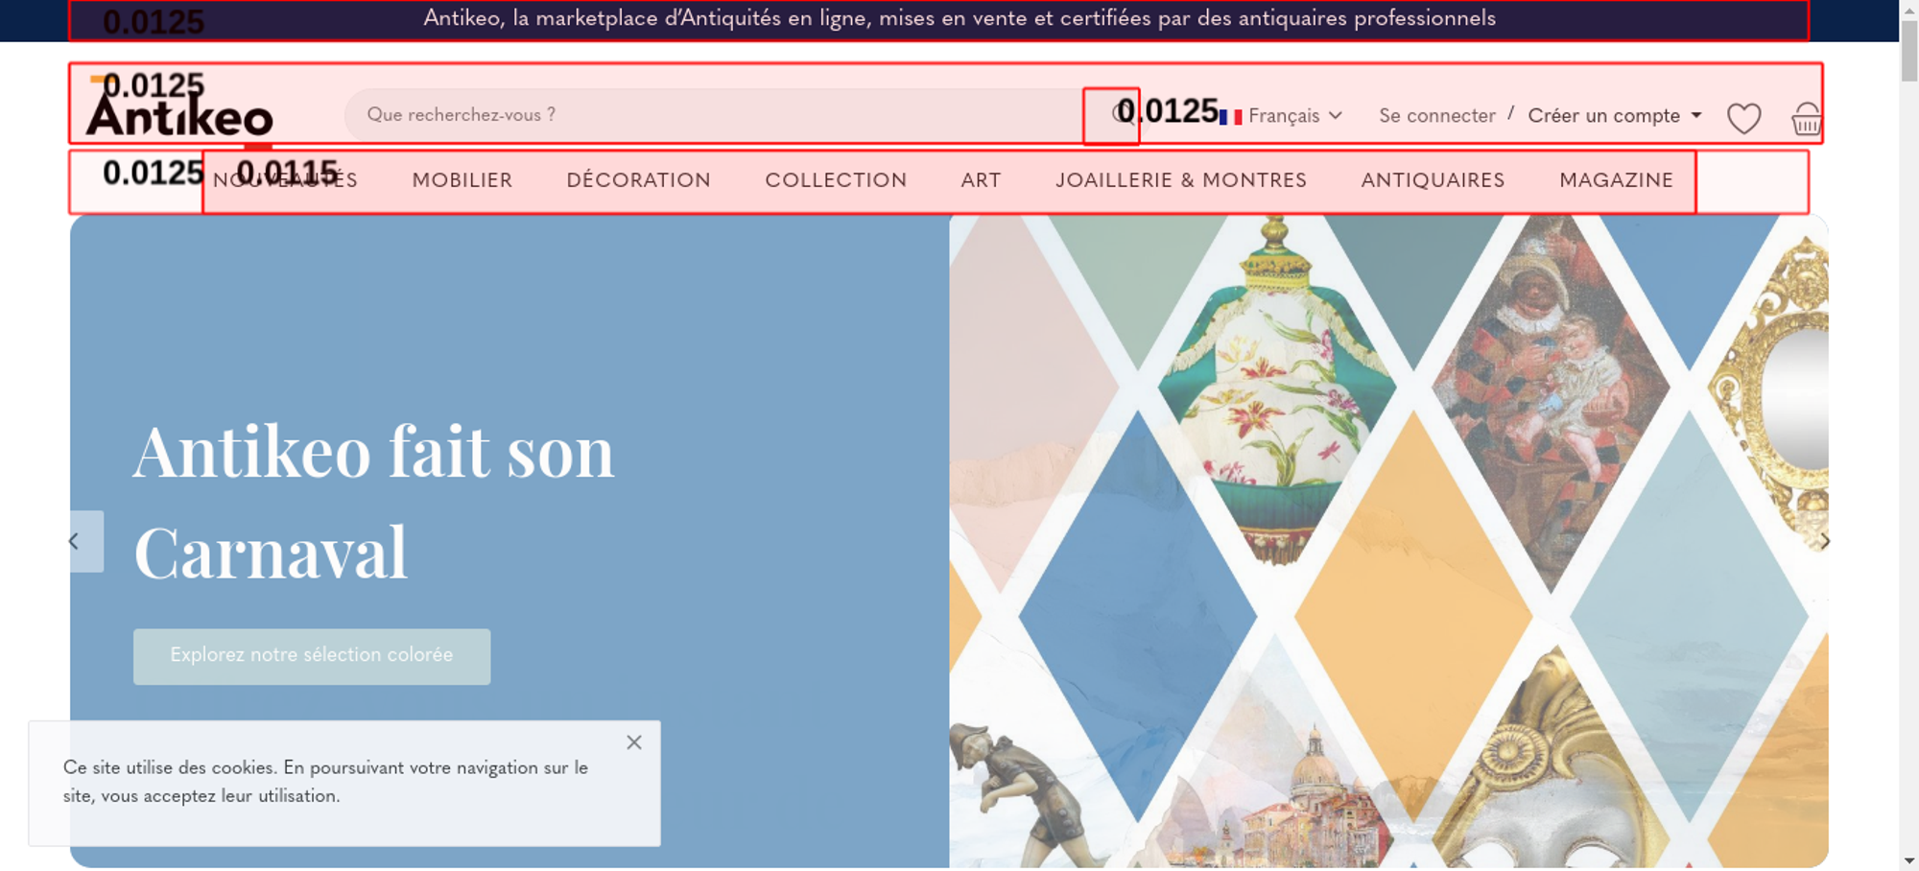The height and width of the screenshot is (871, 1919).
Task: Open the ANTIQUAIRES menu item
Action: point(1433,180)
